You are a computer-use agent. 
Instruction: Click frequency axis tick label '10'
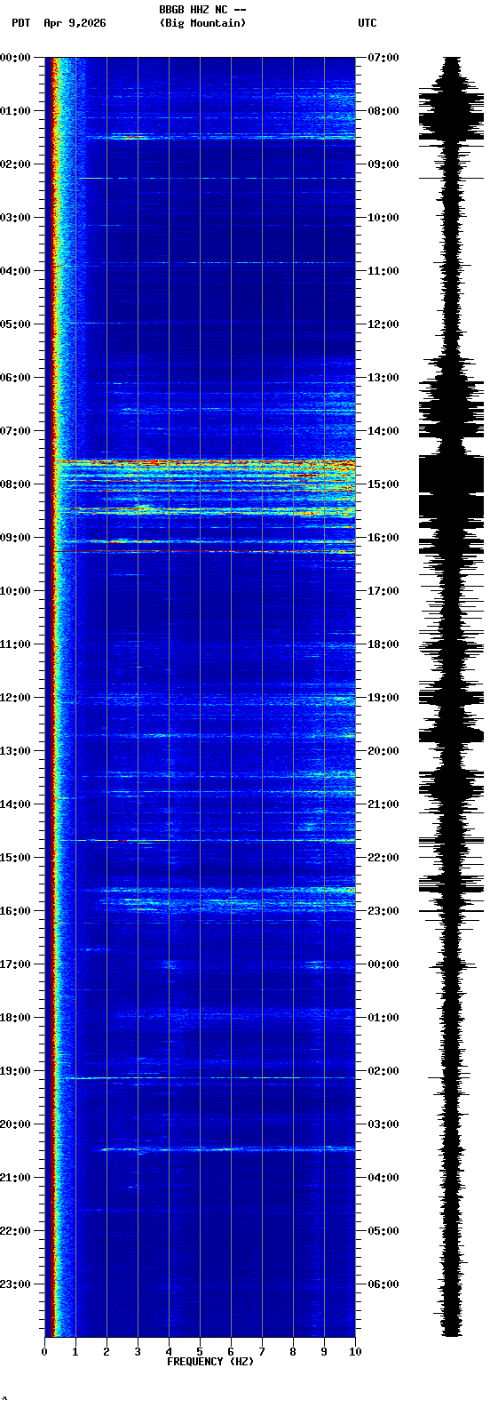355,1352
